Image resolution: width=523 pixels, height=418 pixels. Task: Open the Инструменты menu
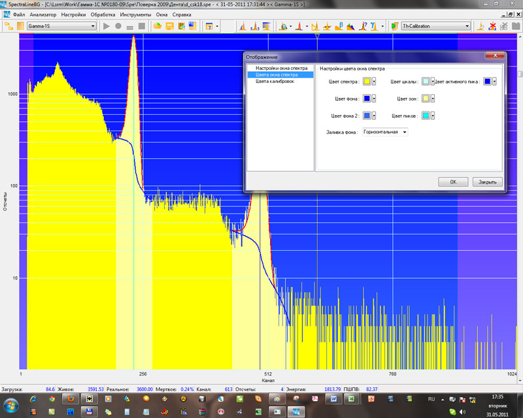pos(136,14)
